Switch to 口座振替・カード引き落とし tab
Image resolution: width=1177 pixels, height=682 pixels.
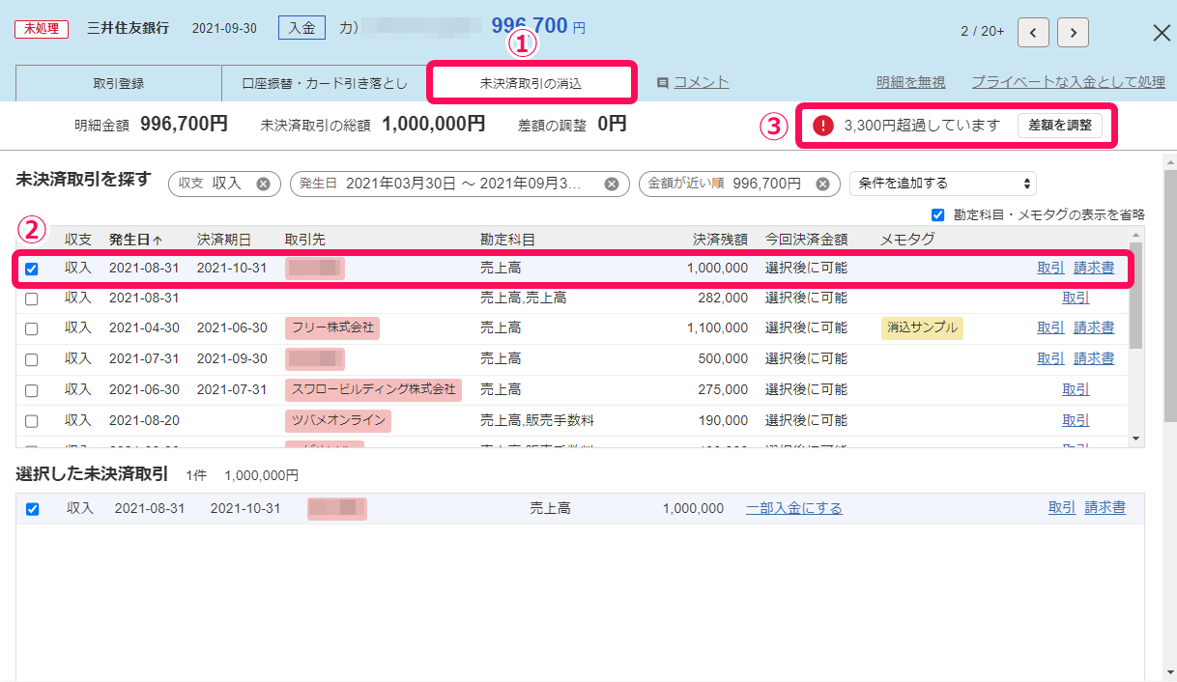[325, 84]
